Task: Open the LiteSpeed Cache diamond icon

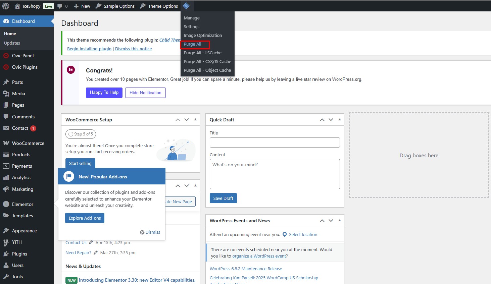Action: pyautogui.click(x=186, y=6)
